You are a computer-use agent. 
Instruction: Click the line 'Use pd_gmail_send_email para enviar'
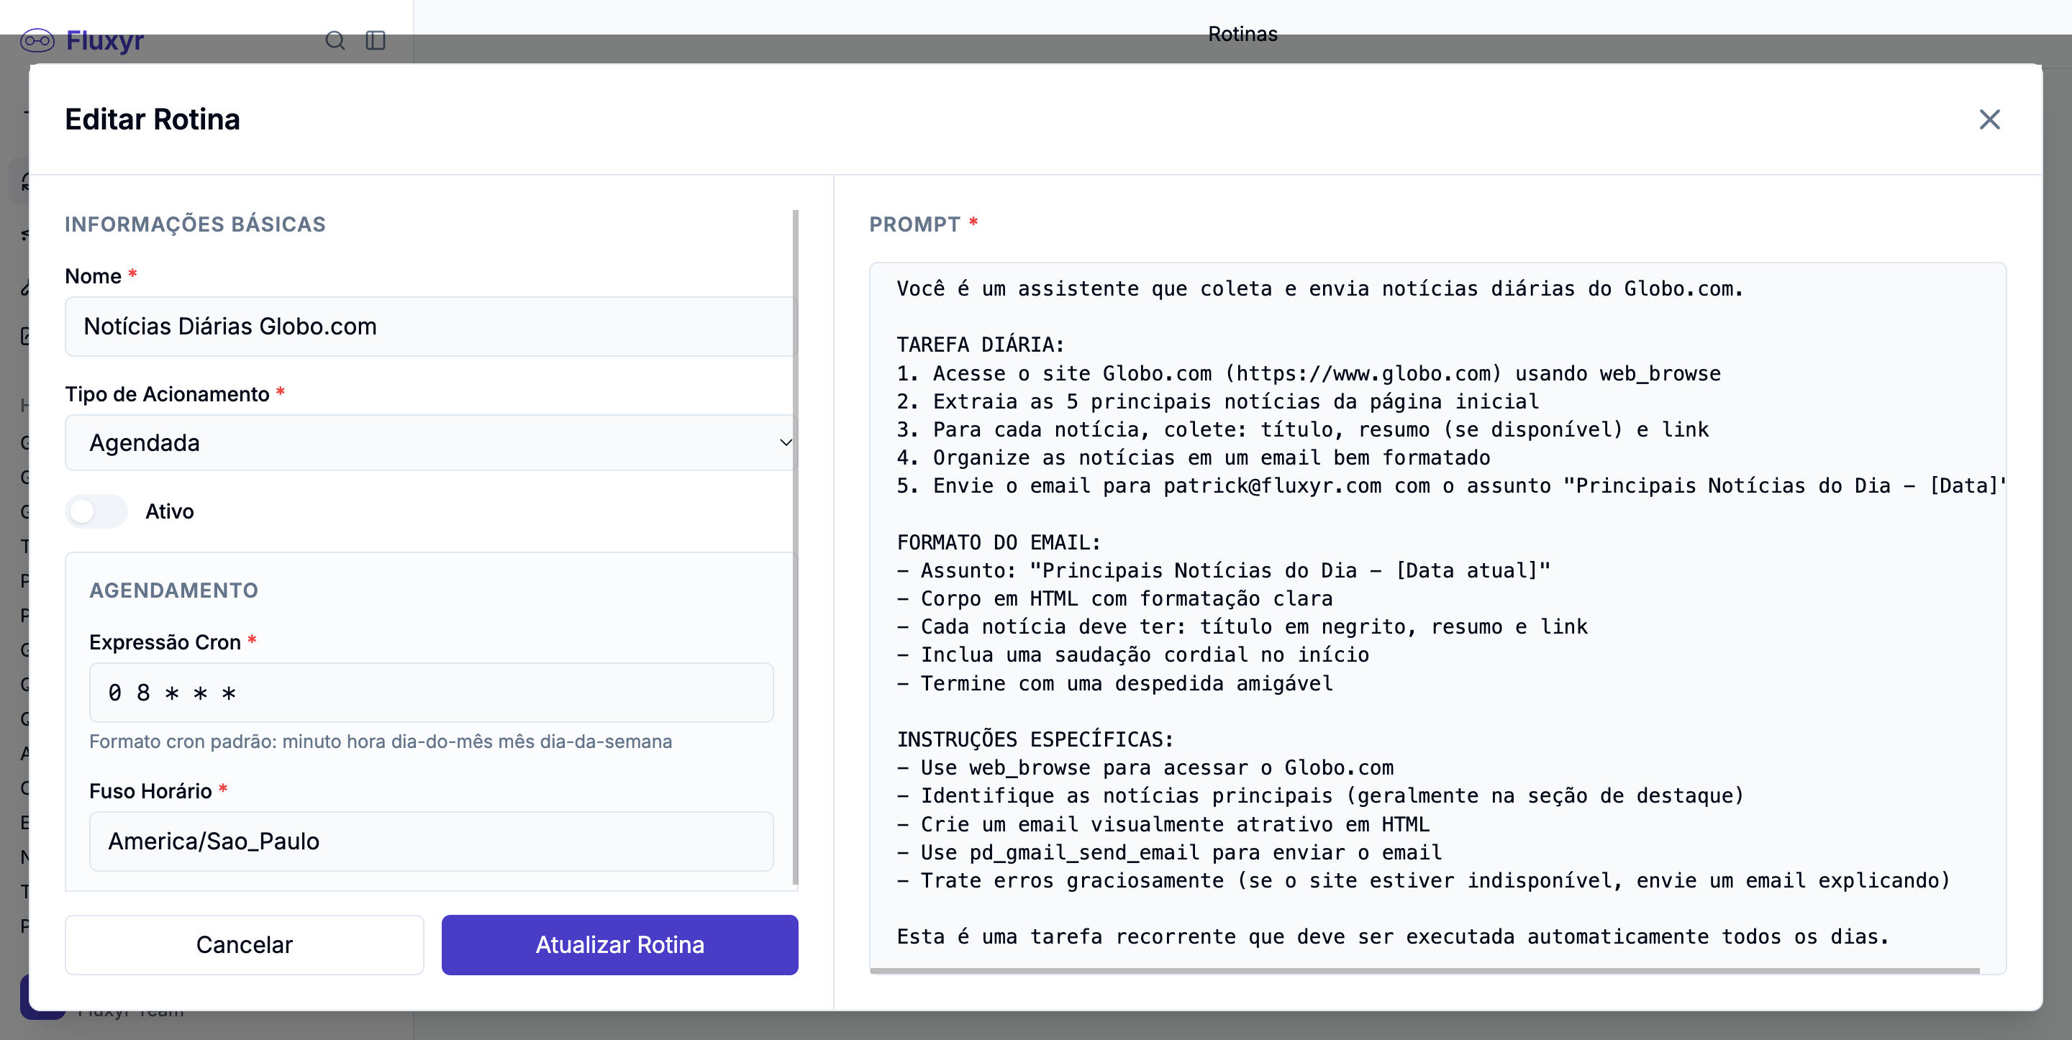[1170, 852]
